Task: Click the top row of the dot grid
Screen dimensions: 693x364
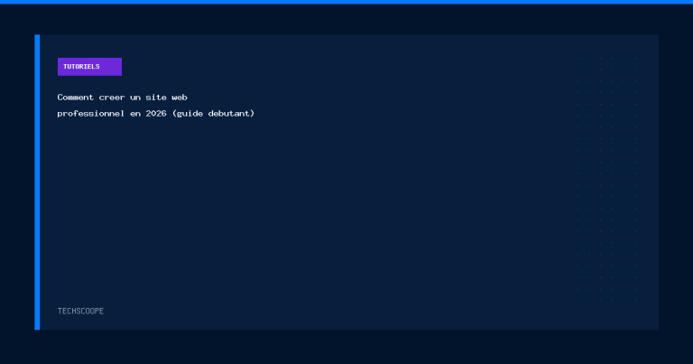Action: 606,58
